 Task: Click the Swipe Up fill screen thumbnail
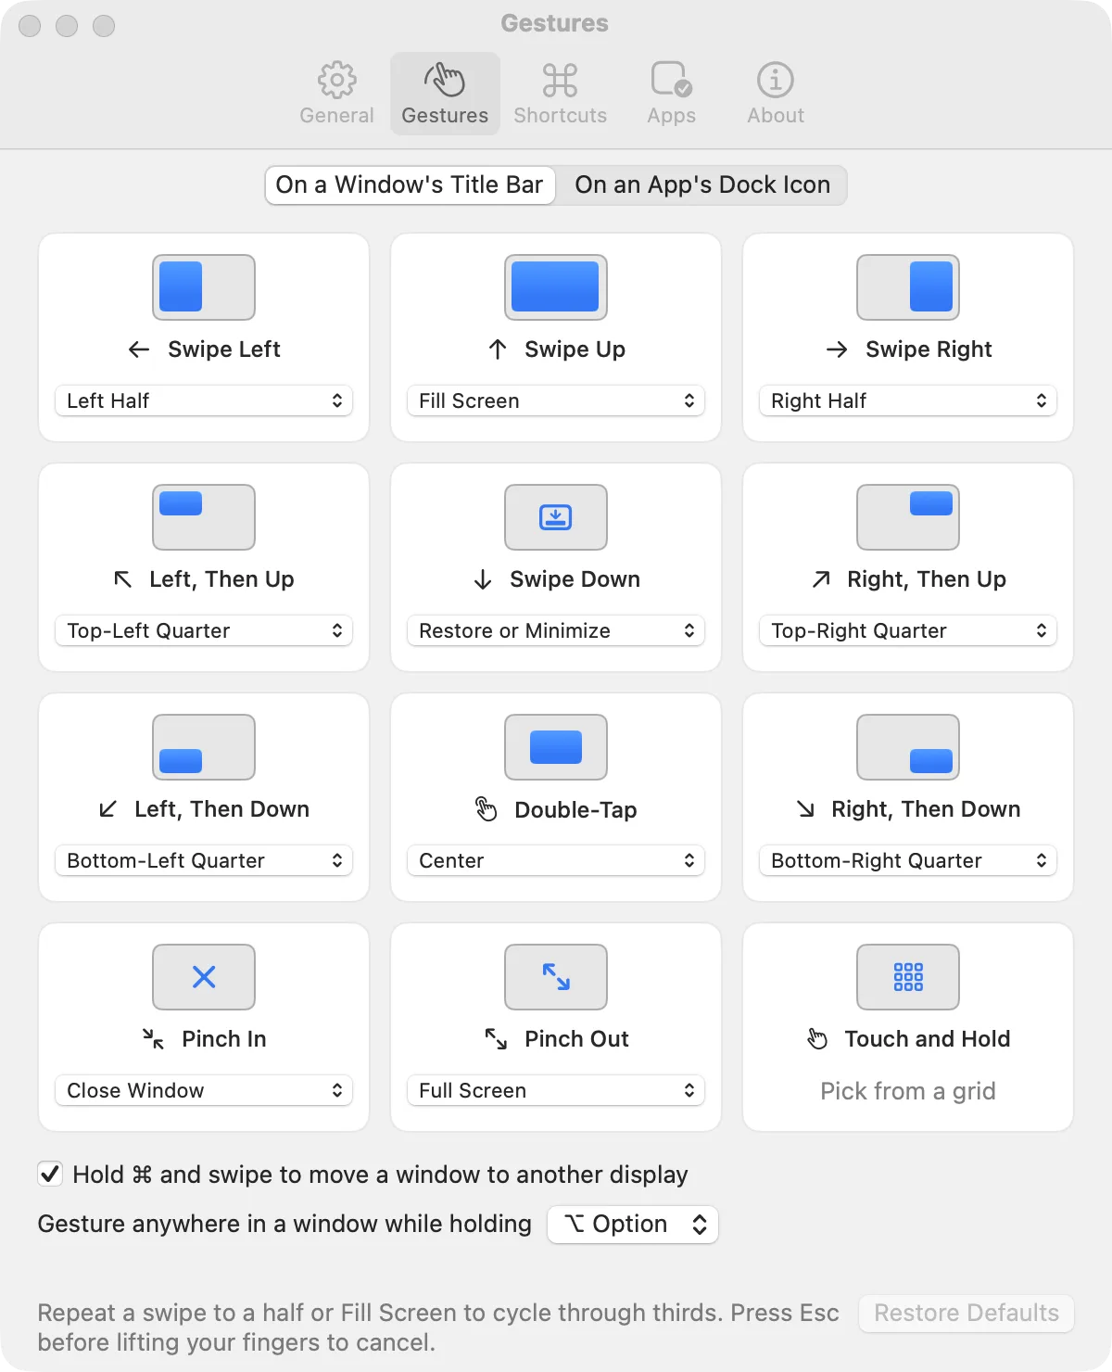tap(556, 287)
